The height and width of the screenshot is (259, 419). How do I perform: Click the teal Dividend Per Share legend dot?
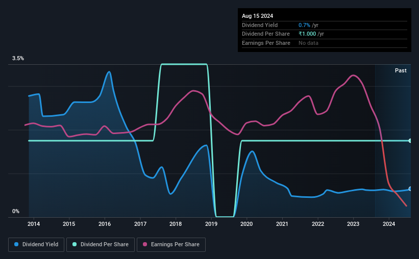[75, 244]
